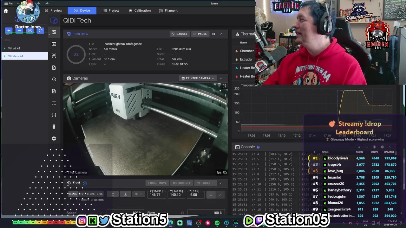
Task: Collapse the Console panel
Action: click(x=390, y=147)
